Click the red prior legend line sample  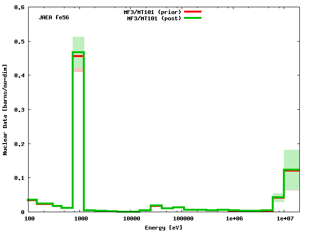[x=192, y=12]
